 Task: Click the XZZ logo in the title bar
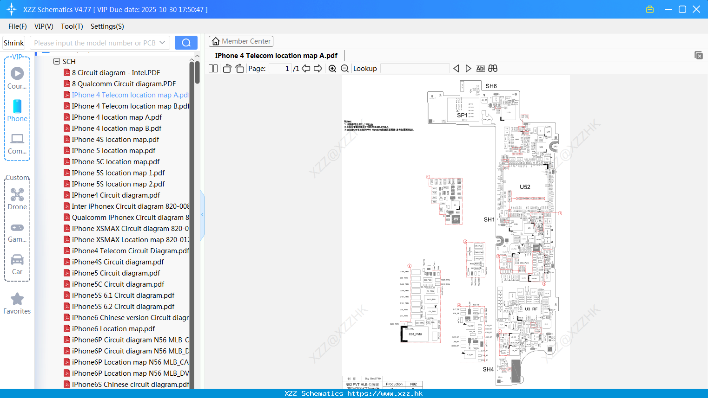click(11, 9)
